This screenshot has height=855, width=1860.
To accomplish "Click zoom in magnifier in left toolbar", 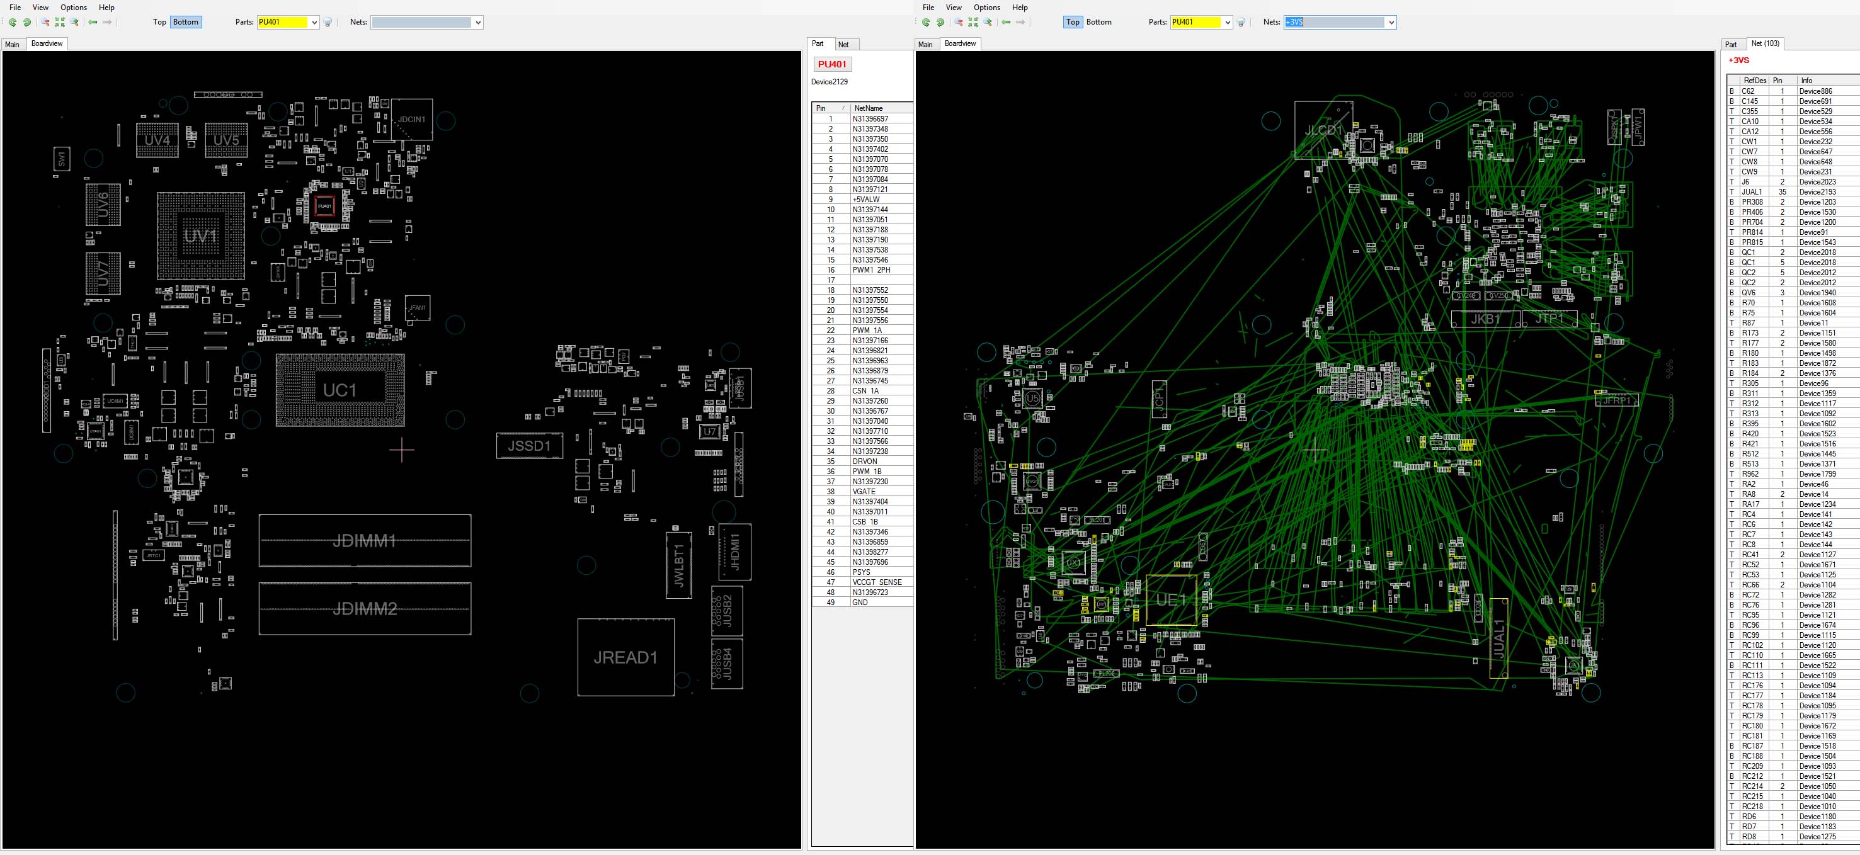I will (x=74, y=23).
